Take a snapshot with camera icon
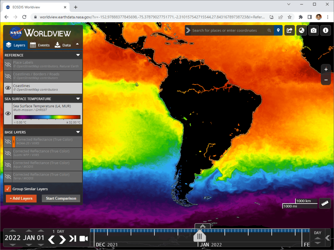The image size is (334, 250). pos(313,30)
